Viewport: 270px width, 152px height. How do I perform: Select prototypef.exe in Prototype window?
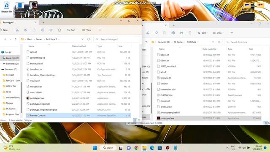[x=209, y=118]
